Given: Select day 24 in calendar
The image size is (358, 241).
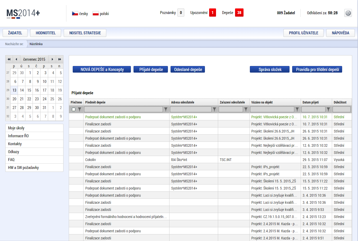Looking at the screenshot, I should coord(44,99).
